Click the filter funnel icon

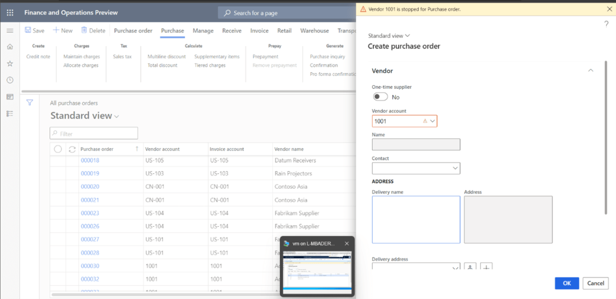point(30,103)
